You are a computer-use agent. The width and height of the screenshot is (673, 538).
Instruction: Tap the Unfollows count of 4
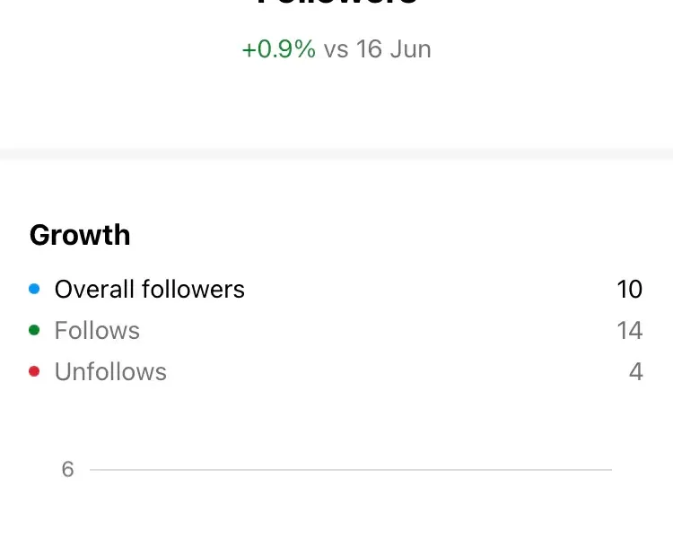(636, 371)
